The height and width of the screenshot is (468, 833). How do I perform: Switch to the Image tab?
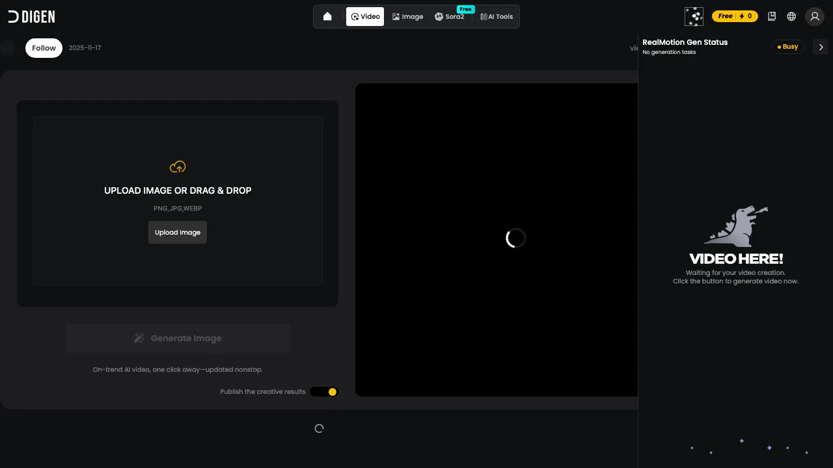pyautogui.click(x=407, y=16)
